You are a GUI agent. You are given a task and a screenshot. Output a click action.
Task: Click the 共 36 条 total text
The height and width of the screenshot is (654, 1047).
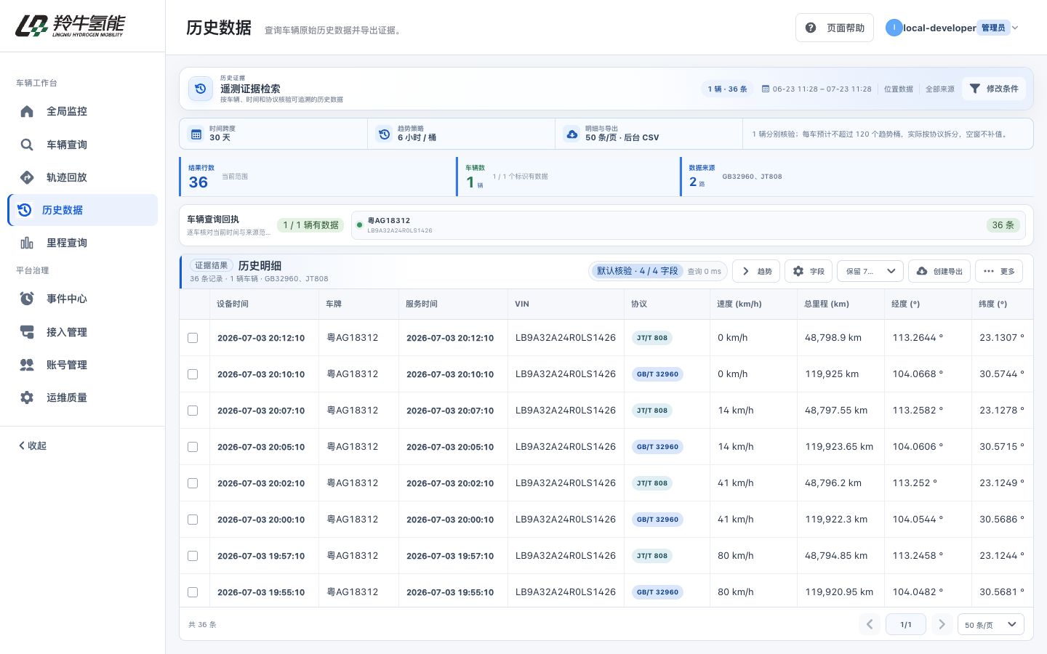point(202,624)
